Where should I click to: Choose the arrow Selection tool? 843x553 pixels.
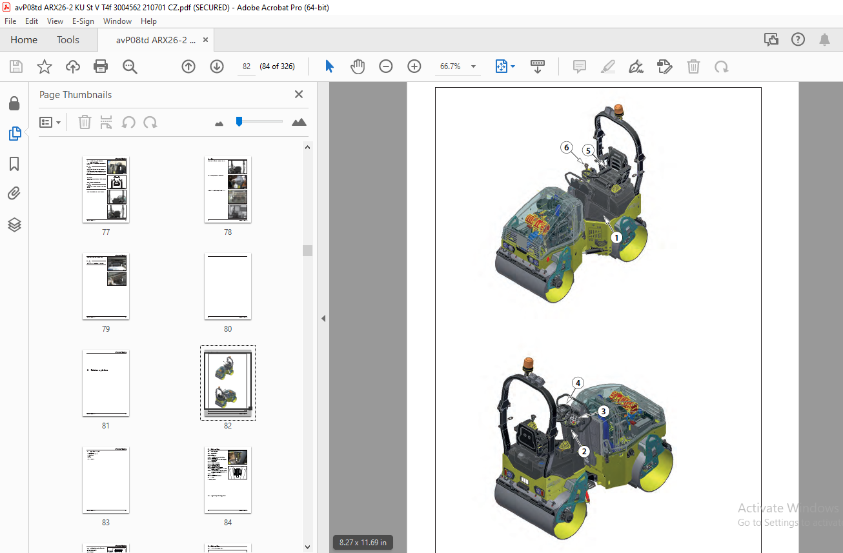[329, 66]
